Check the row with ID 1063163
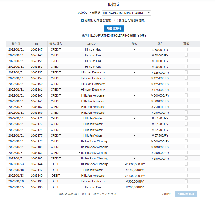 click(186, 95)
